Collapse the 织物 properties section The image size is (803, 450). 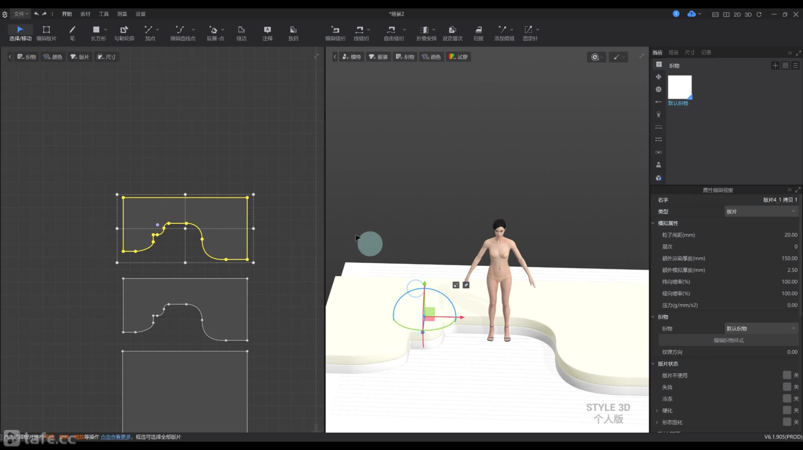coord(653,317)
